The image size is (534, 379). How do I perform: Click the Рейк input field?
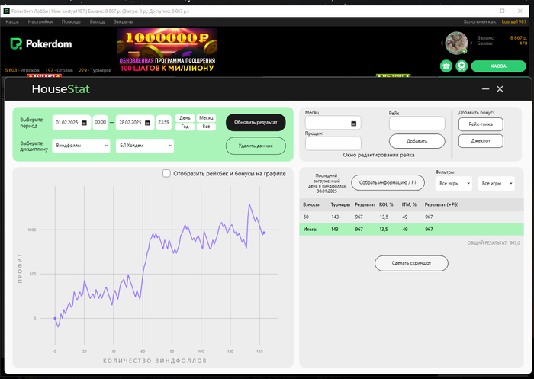417,124
